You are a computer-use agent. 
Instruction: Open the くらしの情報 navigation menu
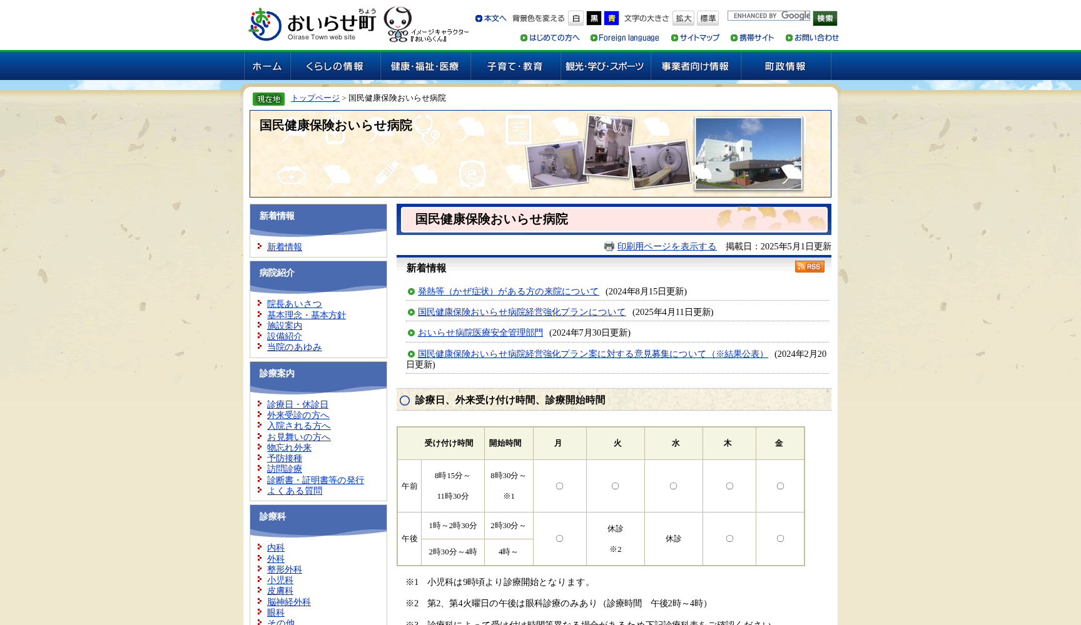(x=336, y=66)
